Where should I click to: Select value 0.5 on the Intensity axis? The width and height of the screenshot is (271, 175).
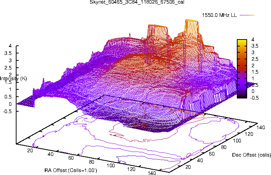(x=8, y=97)
